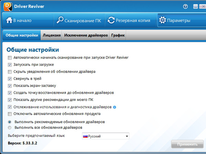The height and width of the screenshot is (154, 206).
Task: Click the gear icon for Параметры
Action: [162, 20]
